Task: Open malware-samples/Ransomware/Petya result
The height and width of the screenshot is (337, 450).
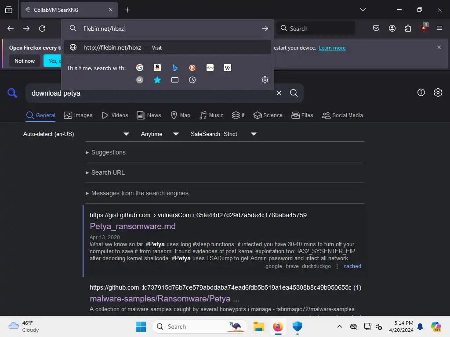Action: (x=164, y=298)
